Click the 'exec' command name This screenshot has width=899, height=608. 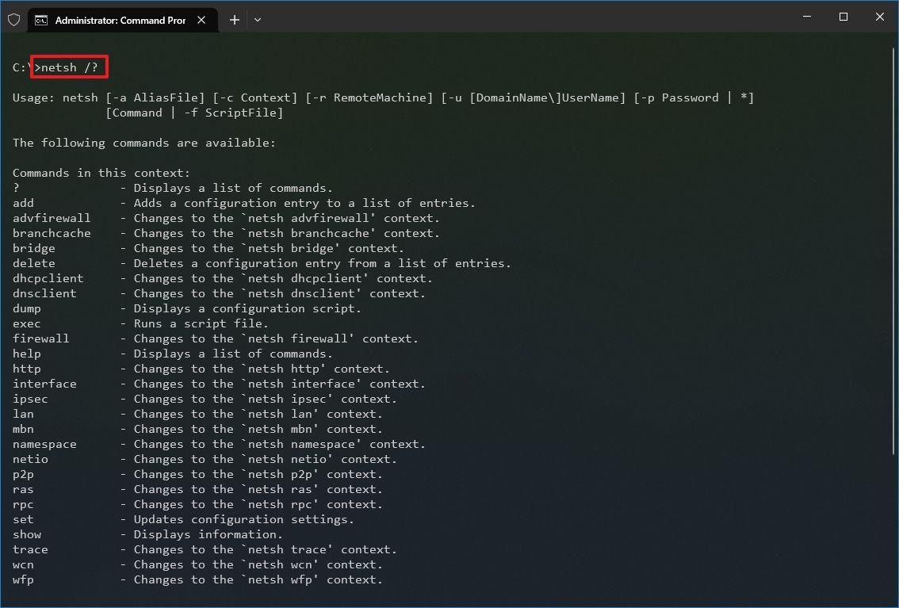(x=27, y=323)
